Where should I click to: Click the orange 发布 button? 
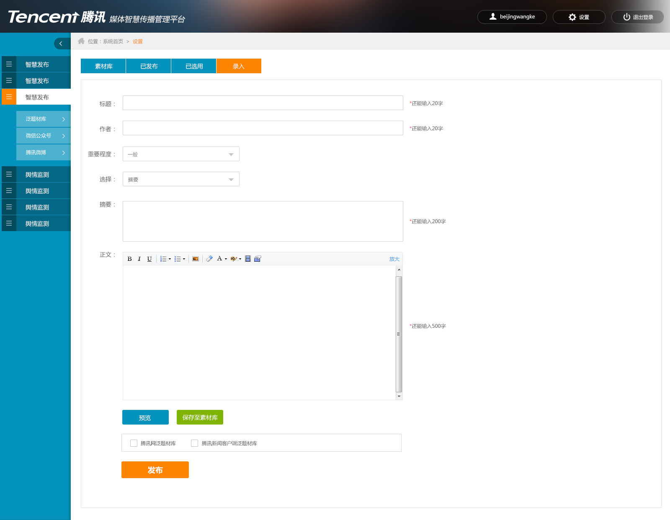[155, 470]
